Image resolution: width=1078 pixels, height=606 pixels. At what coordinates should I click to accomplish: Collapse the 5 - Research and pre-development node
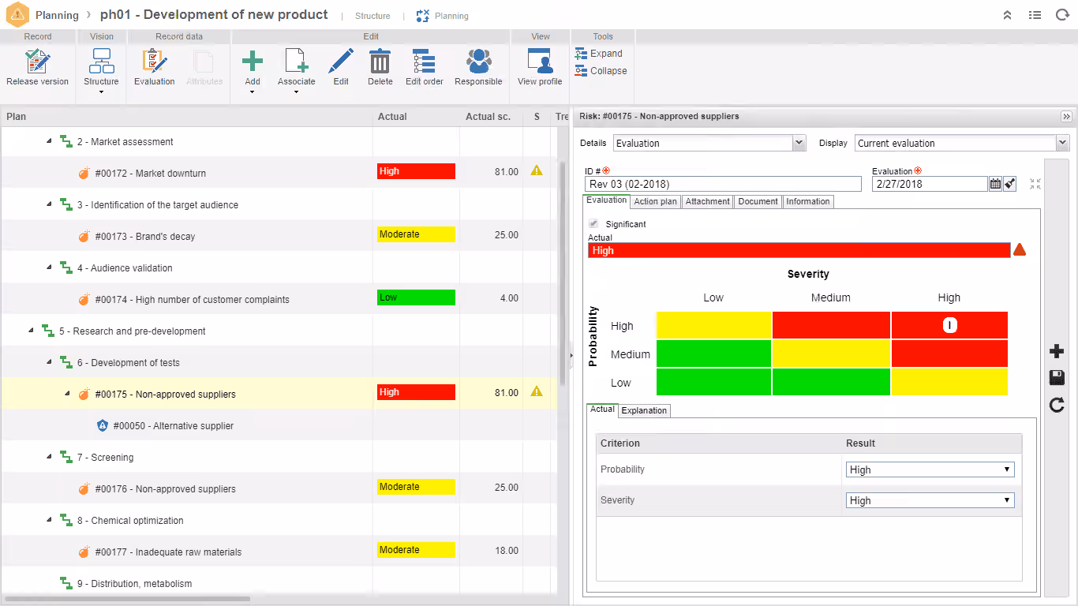32,331
